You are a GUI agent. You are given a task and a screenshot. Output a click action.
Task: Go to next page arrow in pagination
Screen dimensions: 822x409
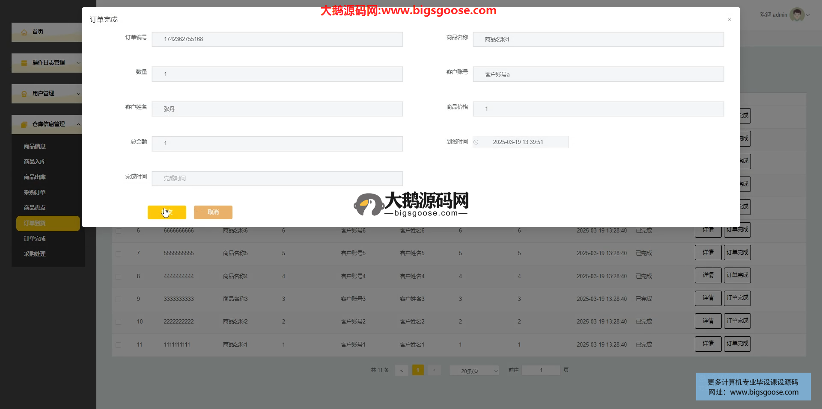pos(434,370)
